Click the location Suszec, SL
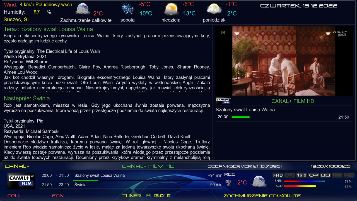The image size is (357, 201). [x=17, y=20]
